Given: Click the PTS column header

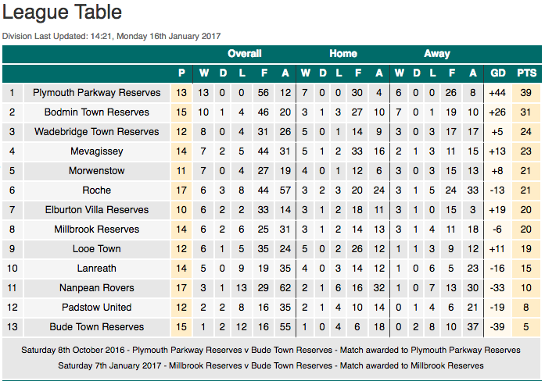Looking at the screenshot, I should pyautogui.click(x=526, y=73).
